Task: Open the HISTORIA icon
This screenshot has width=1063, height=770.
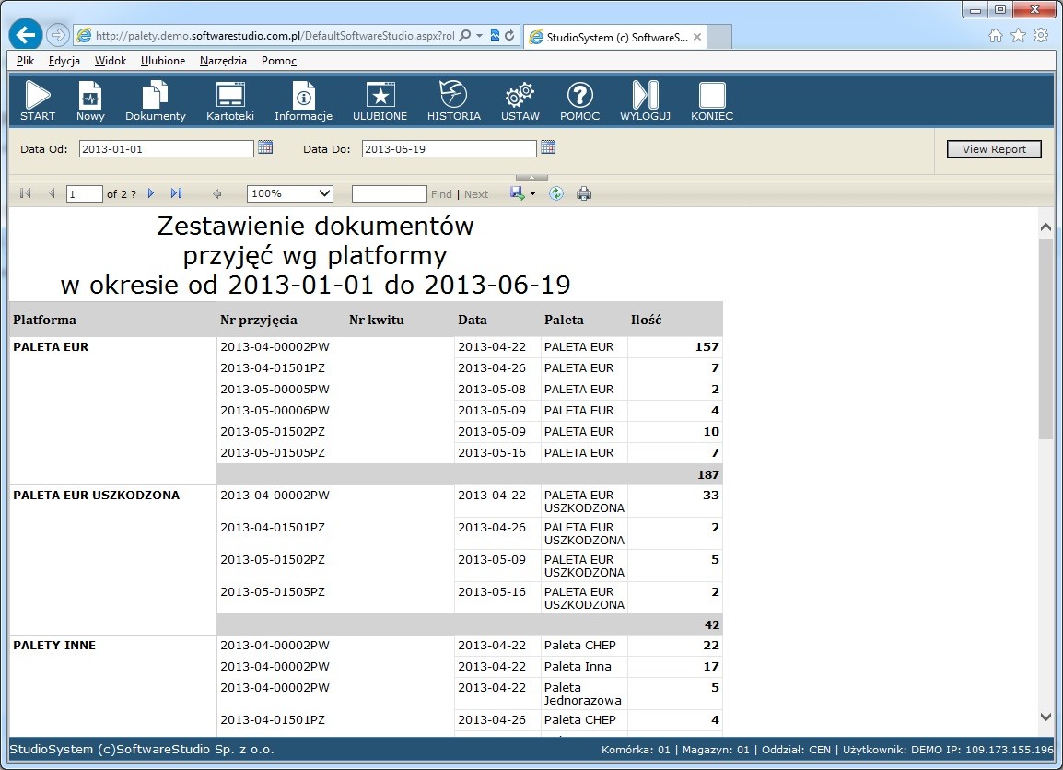Action: point(453,94)
